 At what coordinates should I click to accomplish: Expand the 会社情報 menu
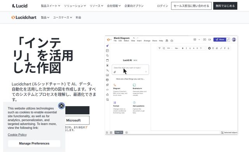pyautogui.click(x=114, y=6)
